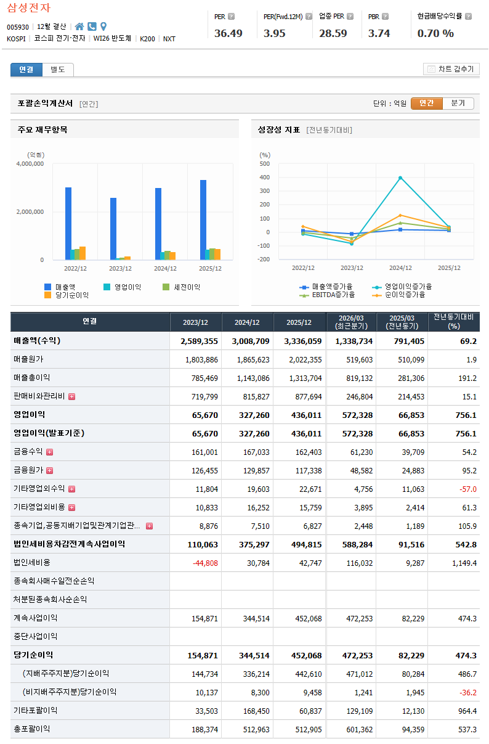Expand the 종속기업,공동지배기업및관계기업관... row plus icon
The image size is (489, 744).
point(149,526)
